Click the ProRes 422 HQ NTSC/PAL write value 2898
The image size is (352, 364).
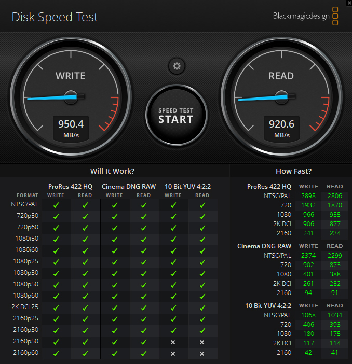(309, 195)
